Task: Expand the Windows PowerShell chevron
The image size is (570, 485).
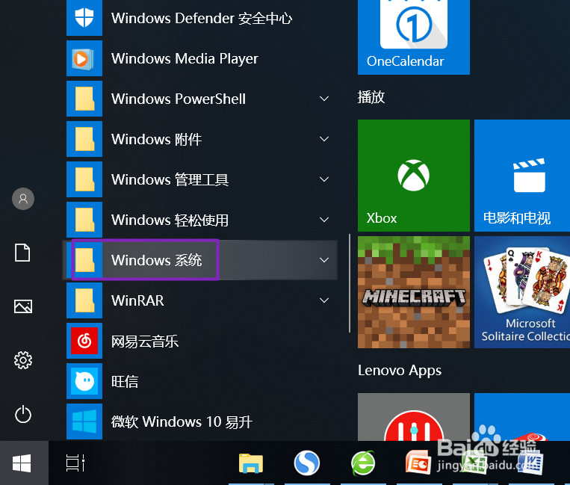Action: click(x=324, y=99)
